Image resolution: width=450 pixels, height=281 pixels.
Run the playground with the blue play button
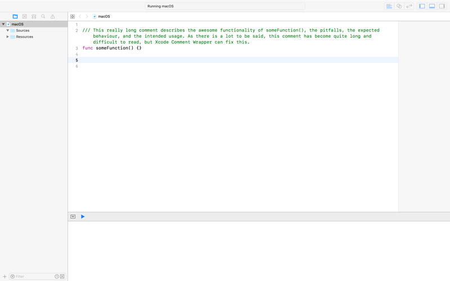[x=83, y=216]
